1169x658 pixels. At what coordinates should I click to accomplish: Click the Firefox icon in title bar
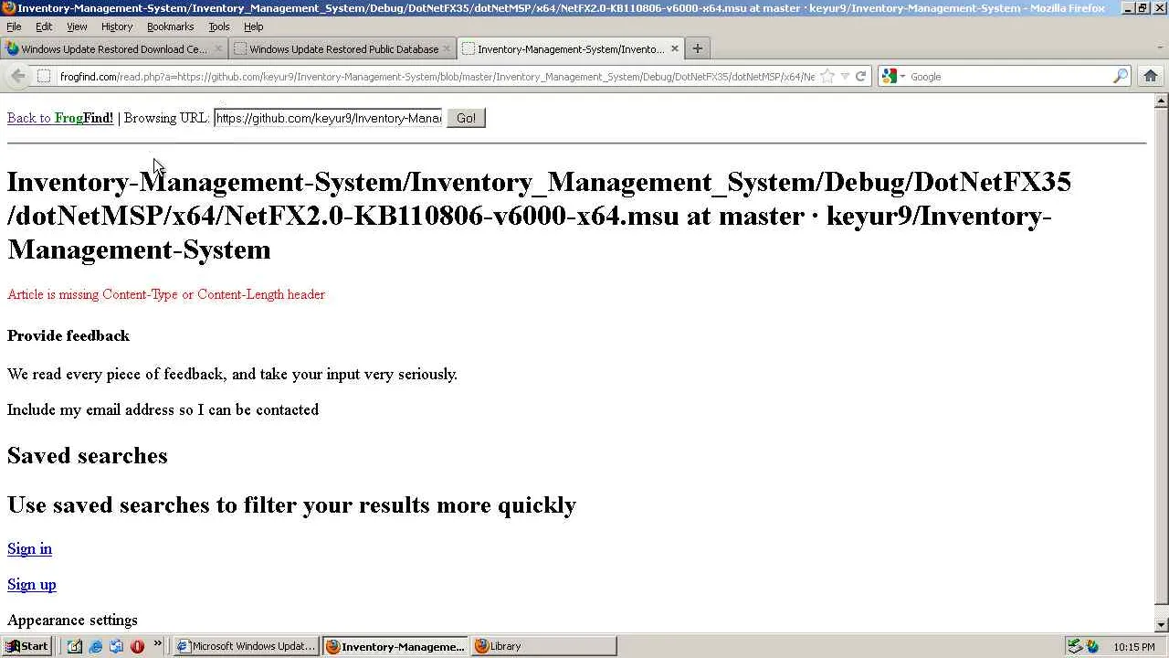[9, 7]
